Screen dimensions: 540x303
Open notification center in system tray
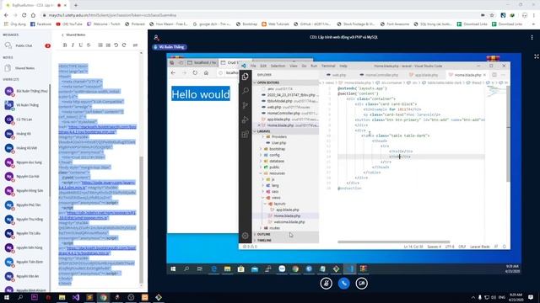531,297
